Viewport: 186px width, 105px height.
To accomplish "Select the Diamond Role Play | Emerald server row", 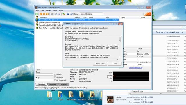I will (77, 20).
